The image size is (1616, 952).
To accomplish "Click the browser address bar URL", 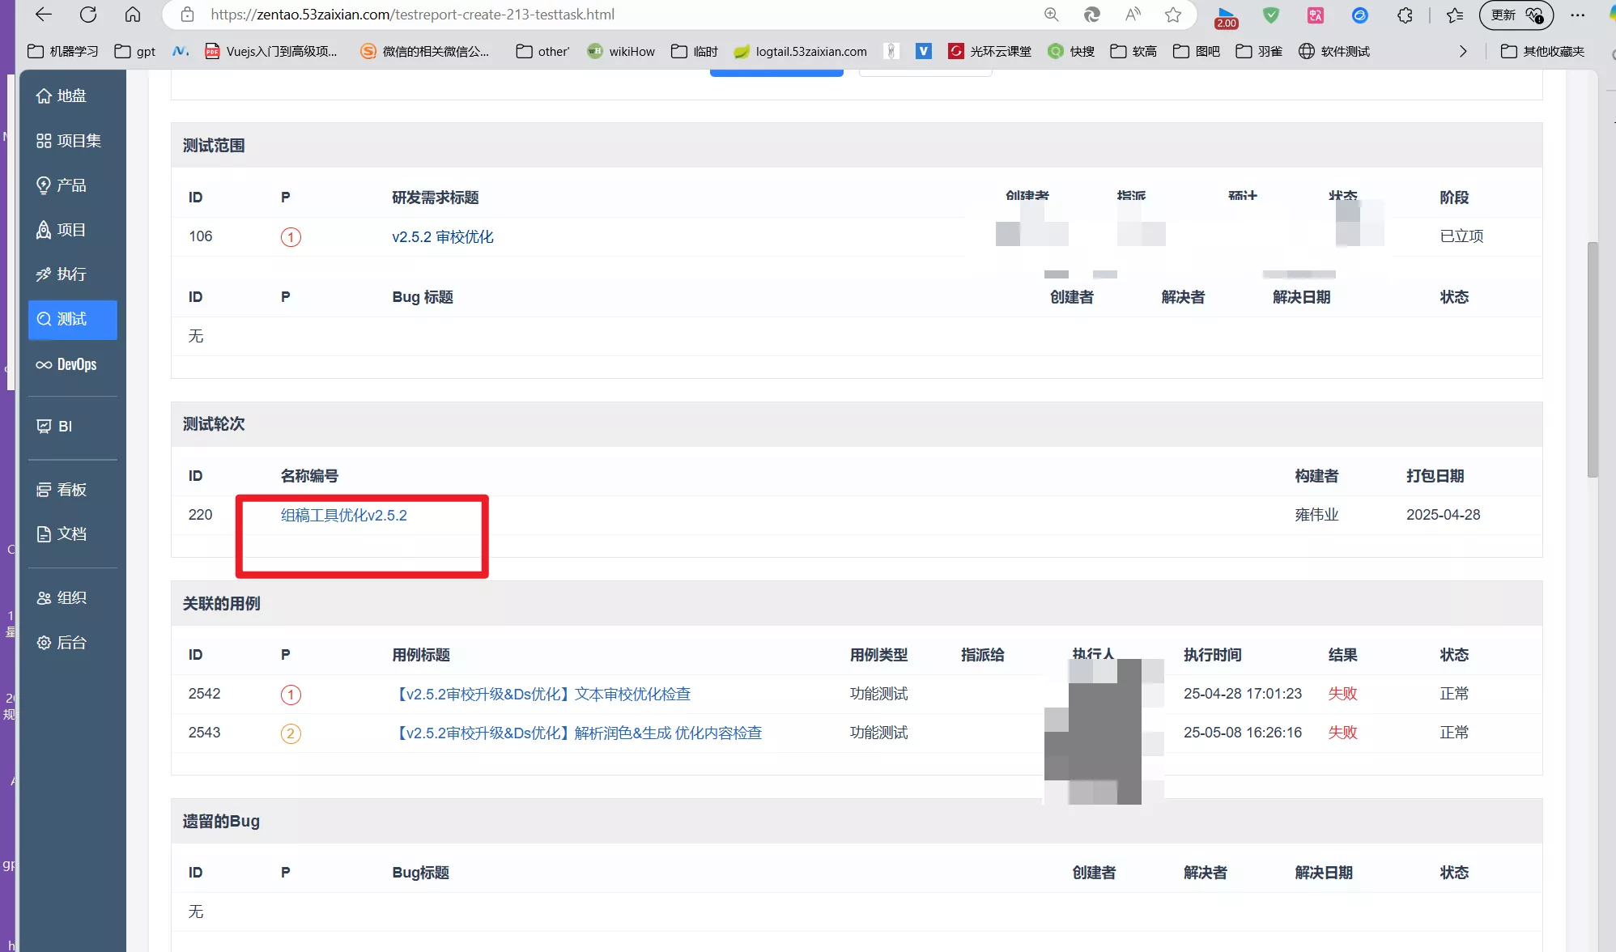I will pos(412,15).
